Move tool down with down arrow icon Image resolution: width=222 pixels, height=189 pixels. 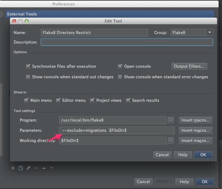52,168
